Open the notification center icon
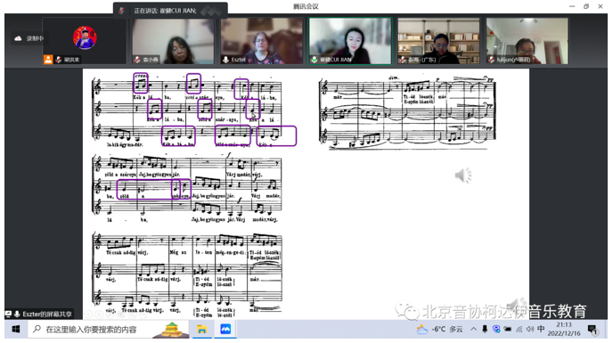 593,330
